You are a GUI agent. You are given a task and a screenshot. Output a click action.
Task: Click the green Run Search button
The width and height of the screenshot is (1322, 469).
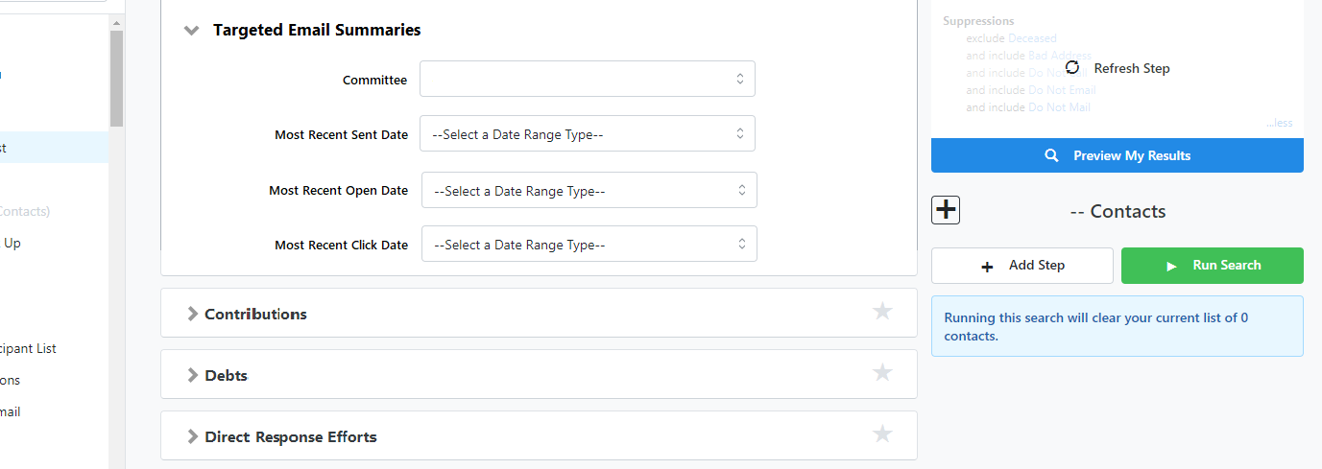(x=1213, y=266)
